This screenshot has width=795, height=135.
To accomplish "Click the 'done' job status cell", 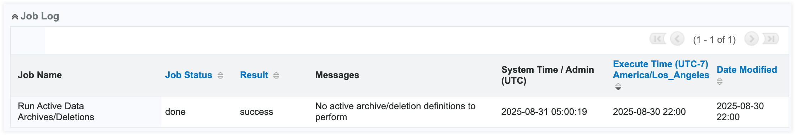I will [x=175, y=112].
